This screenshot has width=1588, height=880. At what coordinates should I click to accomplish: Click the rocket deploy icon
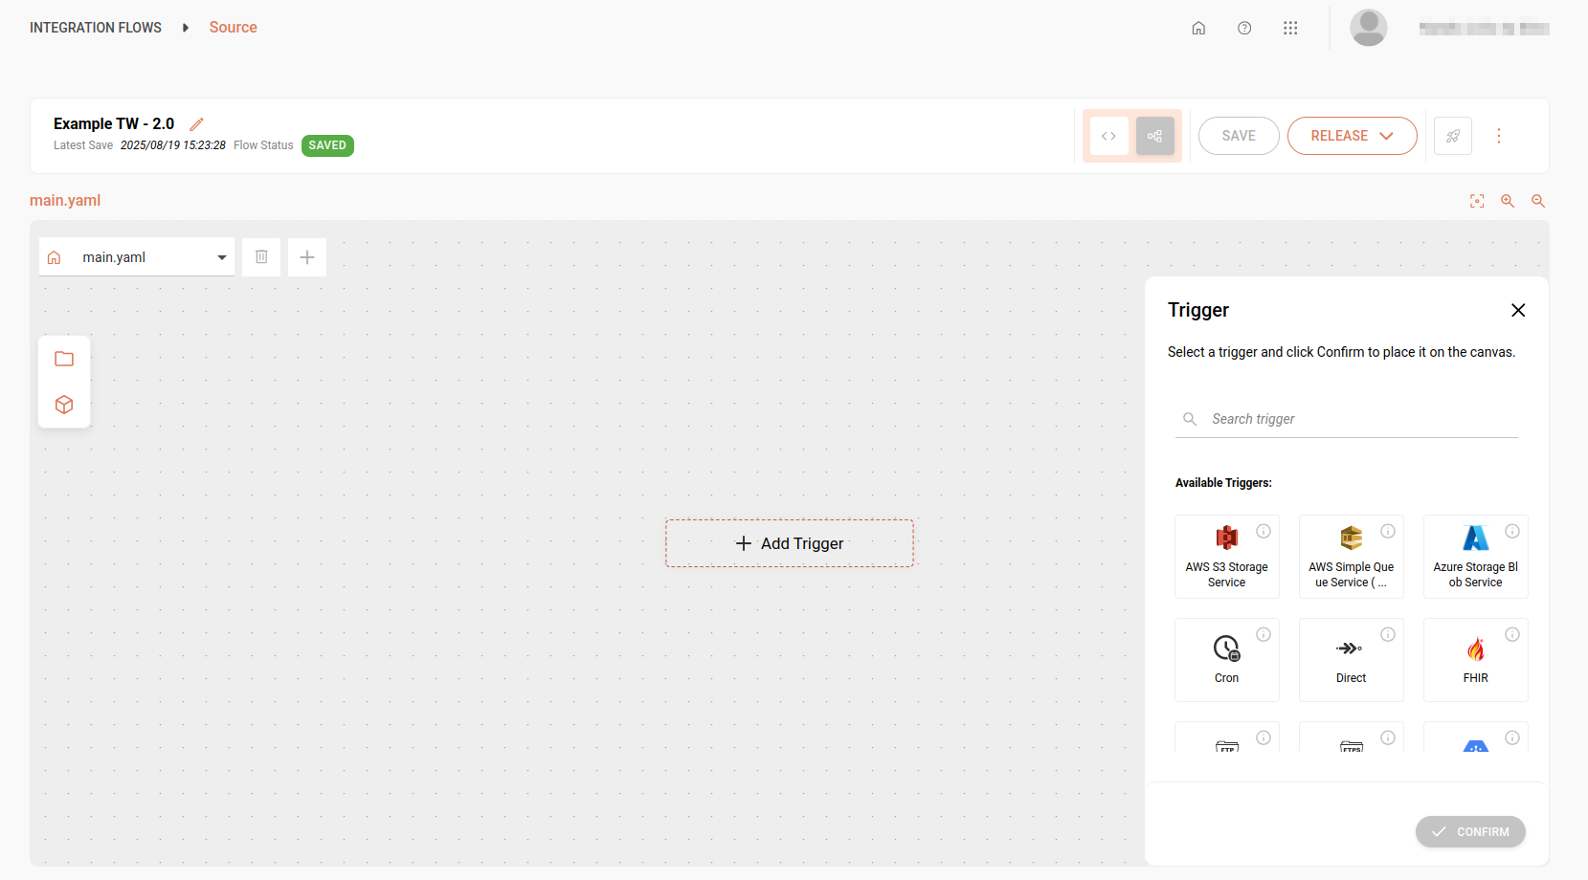[x=1452, y=136]
